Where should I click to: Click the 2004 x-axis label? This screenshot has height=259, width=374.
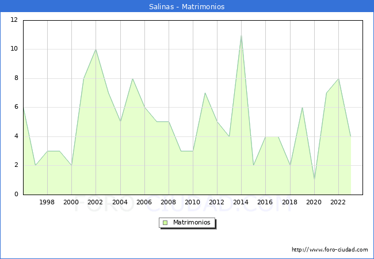click(120, 202)
